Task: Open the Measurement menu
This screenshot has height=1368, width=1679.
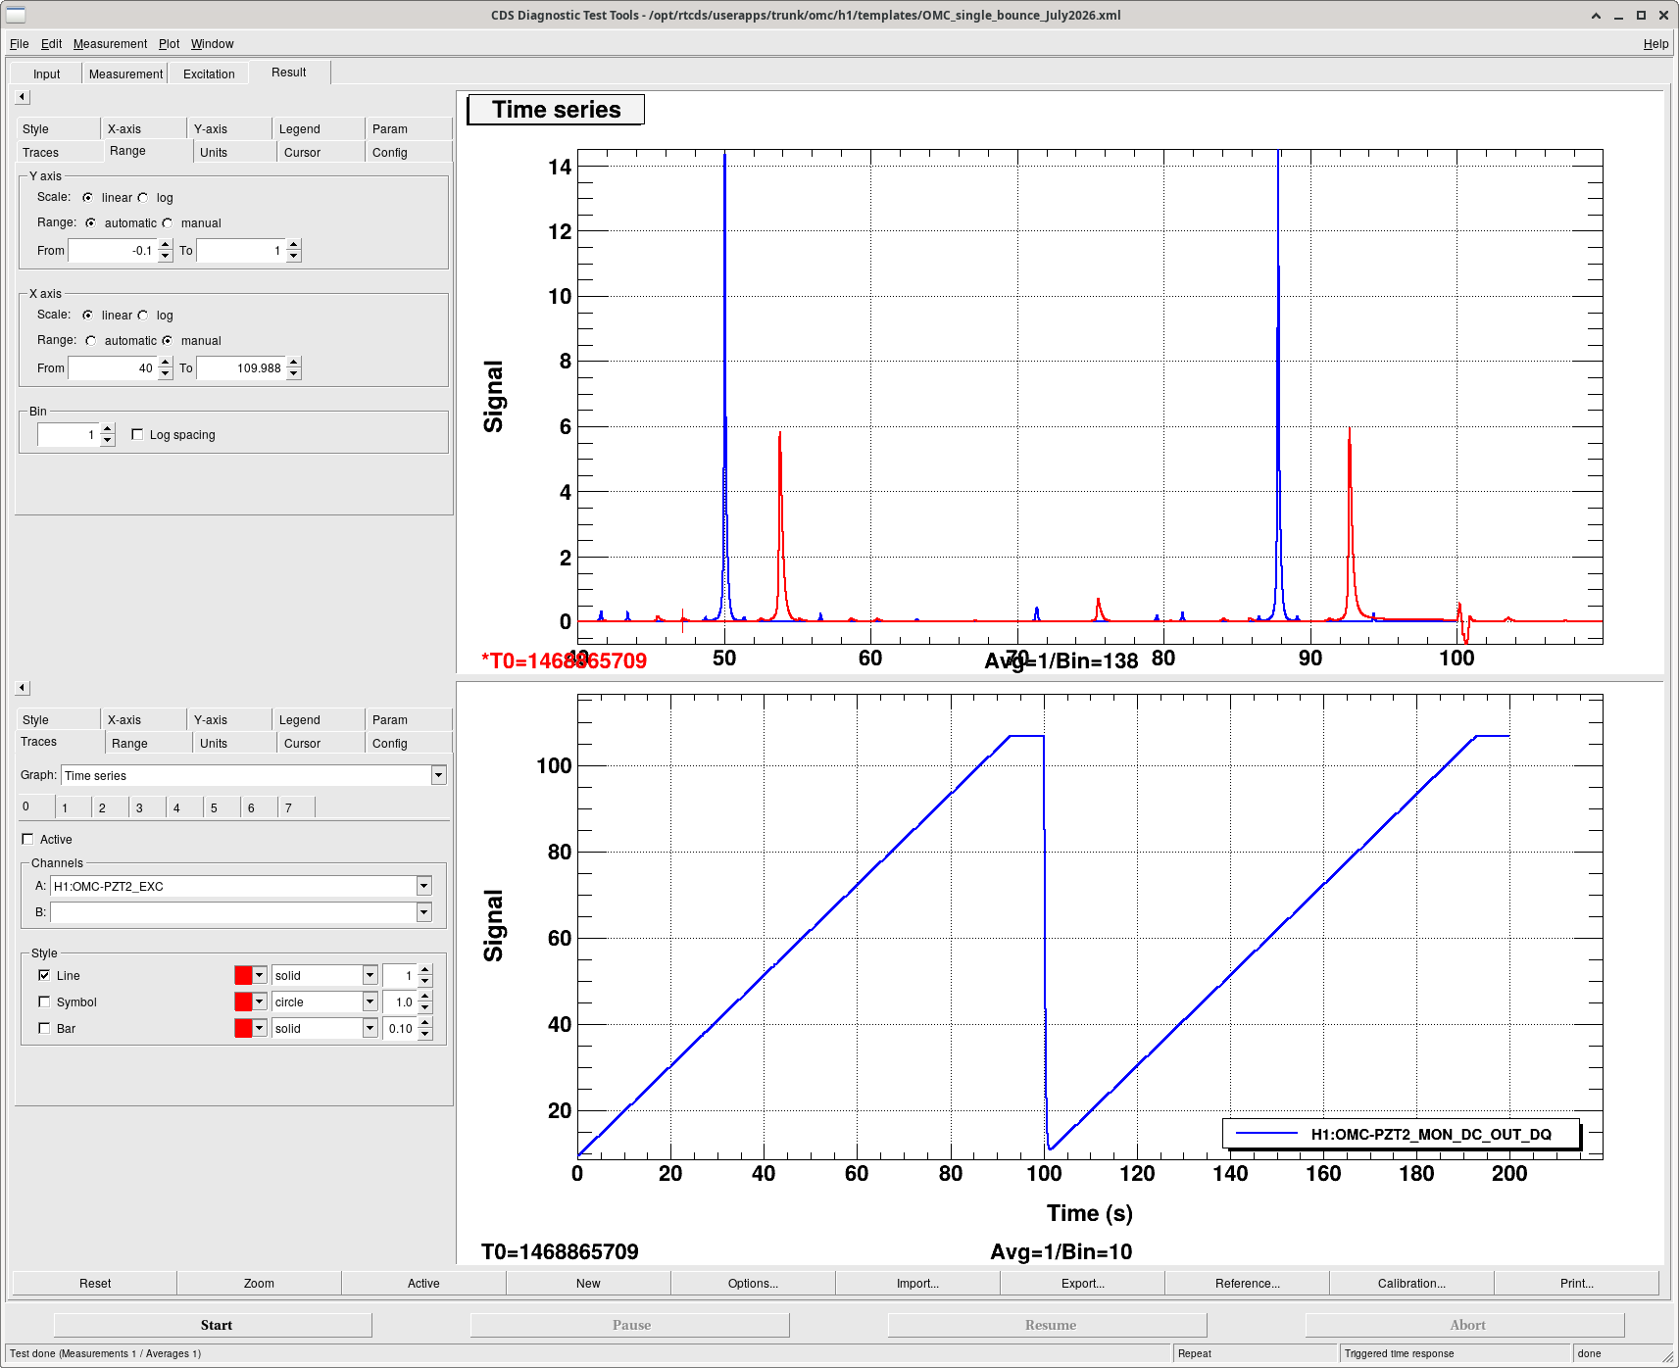Action: click(110, 44)
